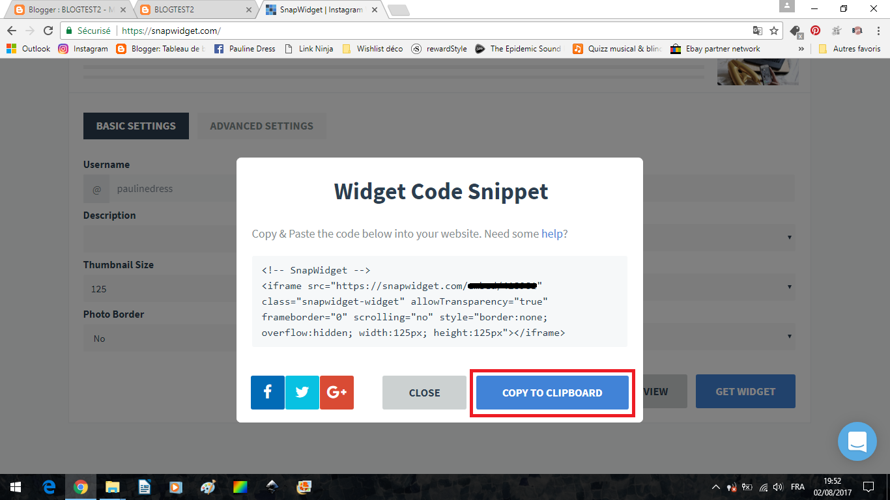Open Windows Start menu
Screen dimensions: 890x500
click(x=16, y=487)
